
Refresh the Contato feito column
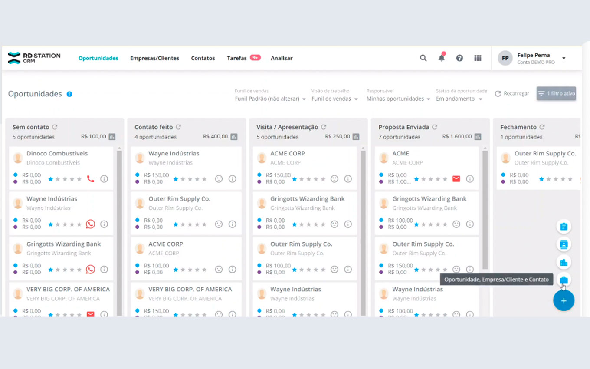coord(178,127)
